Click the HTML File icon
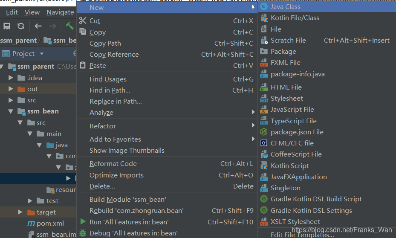The height and width of the screenshot is (238, 396). pos(264,87)
